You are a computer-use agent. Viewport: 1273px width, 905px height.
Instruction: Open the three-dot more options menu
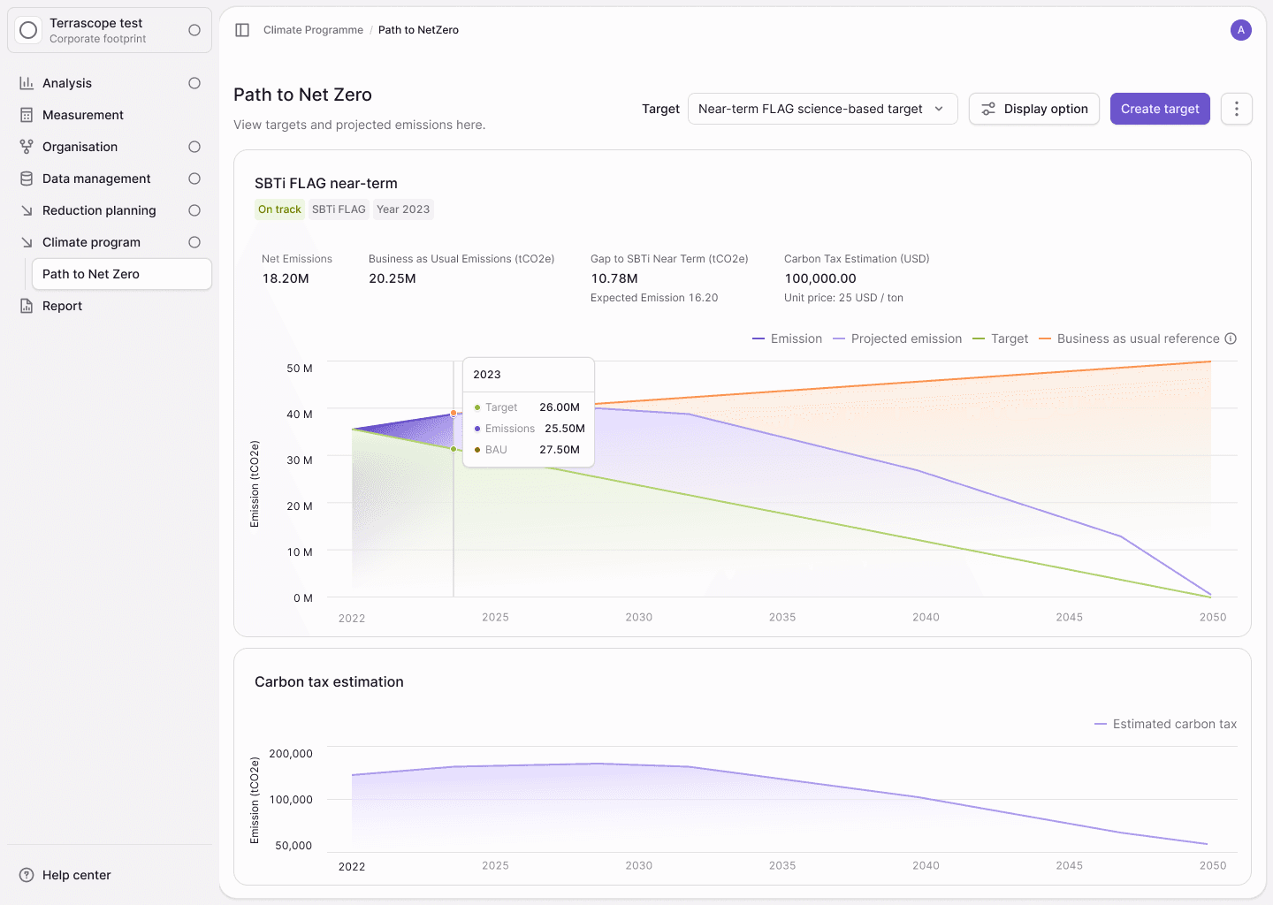coord(1237,109)
